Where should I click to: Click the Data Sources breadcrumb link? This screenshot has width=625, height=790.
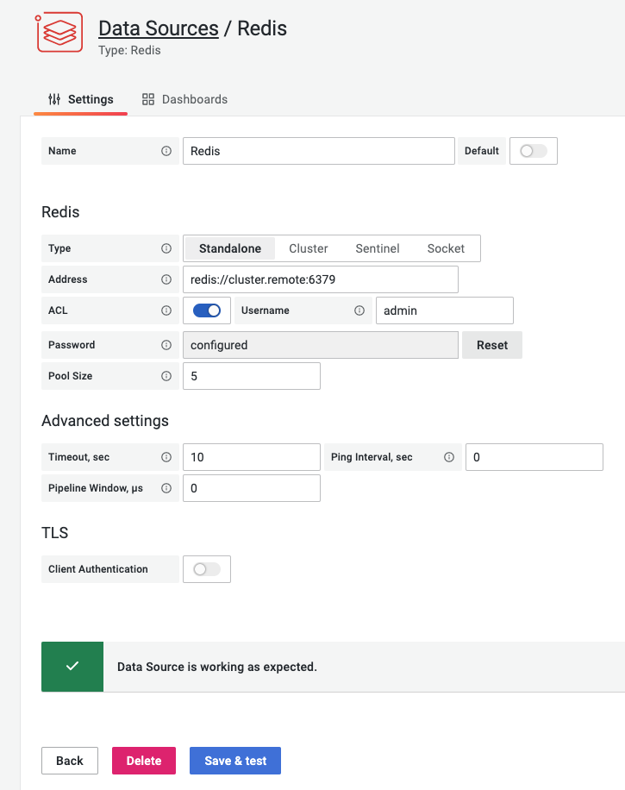(159, 28)
